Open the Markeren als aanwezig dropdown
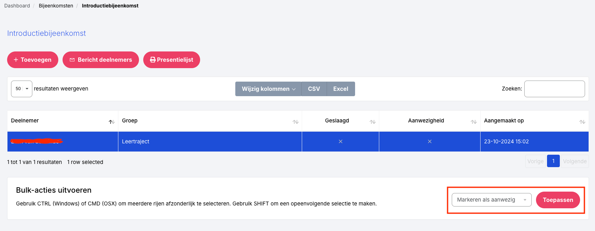 coord(491,200)
